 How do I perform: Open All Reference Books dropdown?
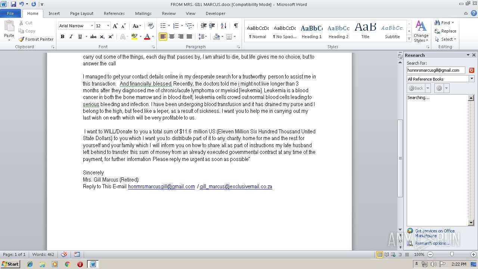point(472,79)
